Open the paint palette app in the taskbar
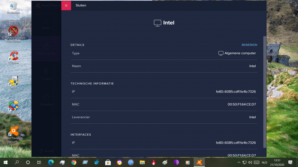The width and height of the screenshot is (298, 167). click(x=165, y=162)
